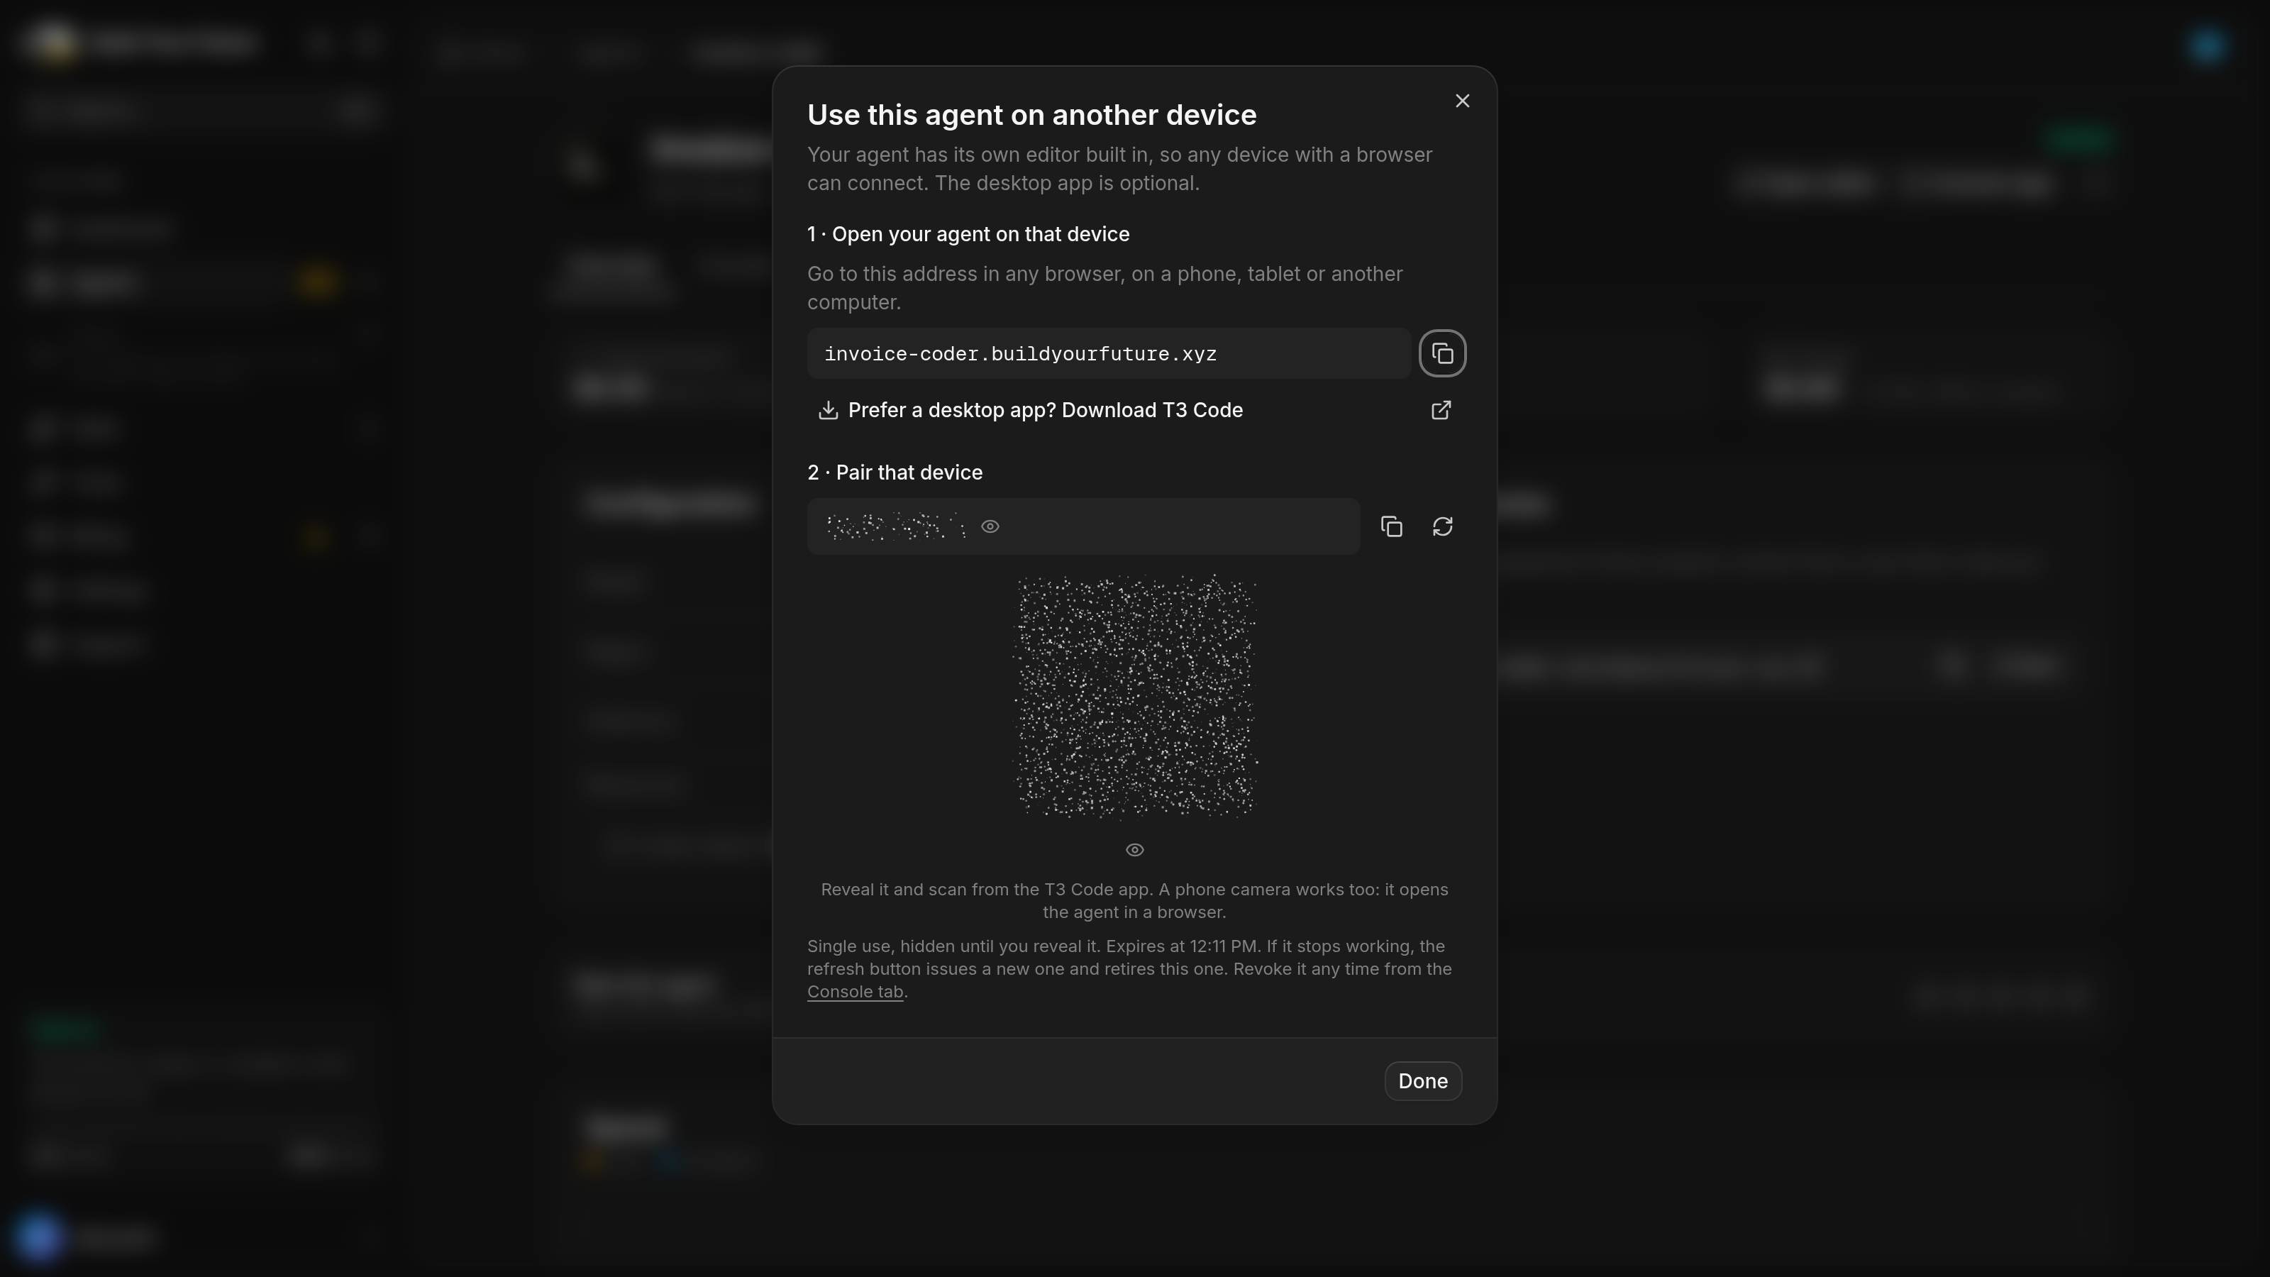This screenshot has width=2270, height=1277.
Task: Open the external link icon for T3 Code
Action: pyautogui.click(x=1441, y=411)
